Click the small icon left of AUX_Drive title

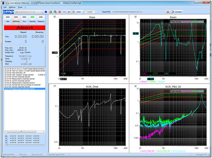[x=55, y=86]
